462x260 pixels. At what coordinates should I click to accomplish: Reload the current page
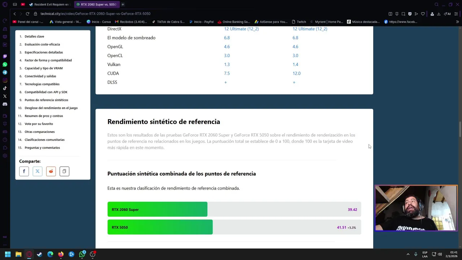pos(27,14)
